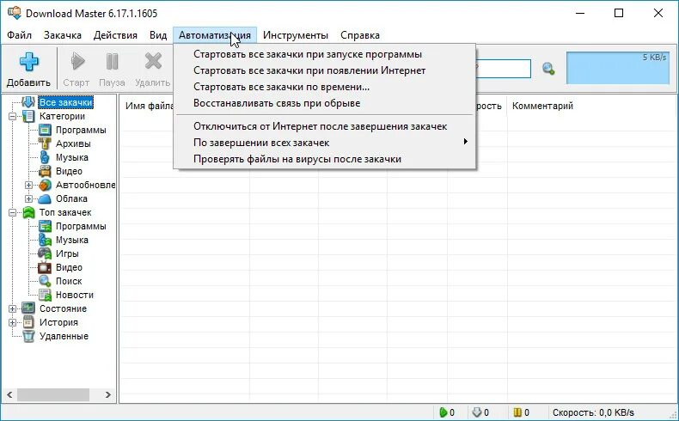679x421 pixels.
Task: Expand the Состояние tree node
Action: pos(13,309)
